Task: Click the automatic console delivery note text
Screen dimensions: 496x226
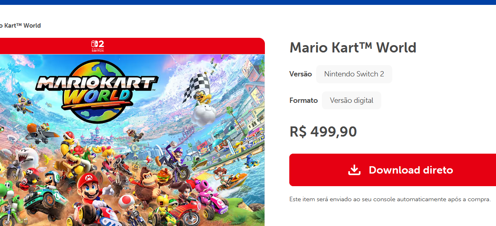Action: point(390,199)
